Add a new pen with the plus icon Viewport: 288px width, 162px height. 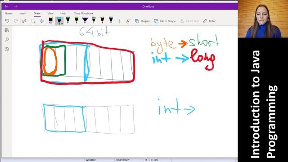pyautogui.click(x=119, y=21)
